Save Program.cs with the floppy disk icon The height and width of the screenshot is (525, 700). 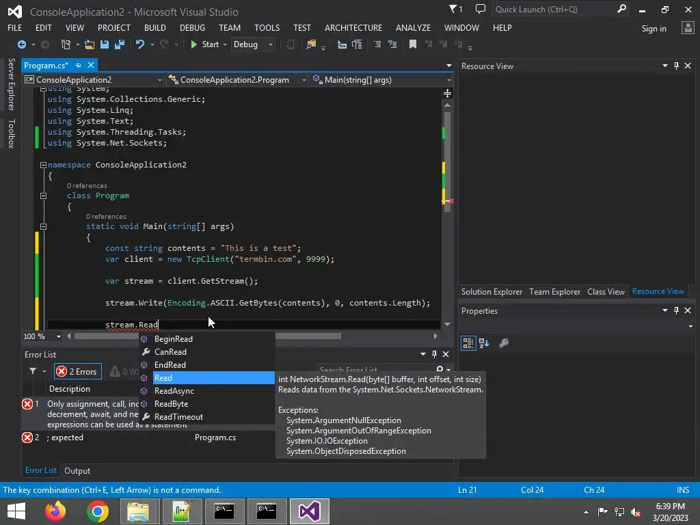105,44
